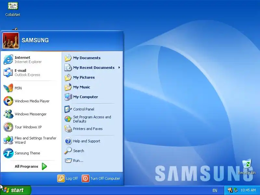Screen dimensions: 260x195
Task: Select Help and Support text entry
Action: click(x=86, y=141)
